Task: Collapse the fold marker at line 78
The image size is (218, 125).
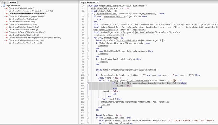Action: [x=88, y=16]
